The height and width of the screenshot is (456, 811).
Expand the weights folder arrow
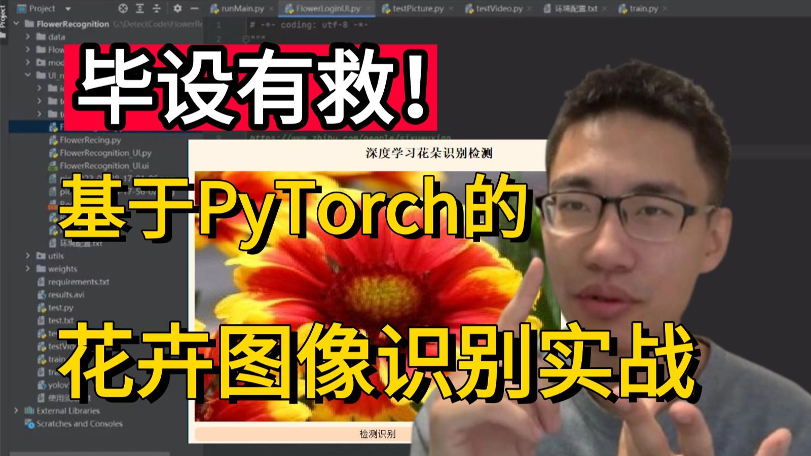(28, 269)
